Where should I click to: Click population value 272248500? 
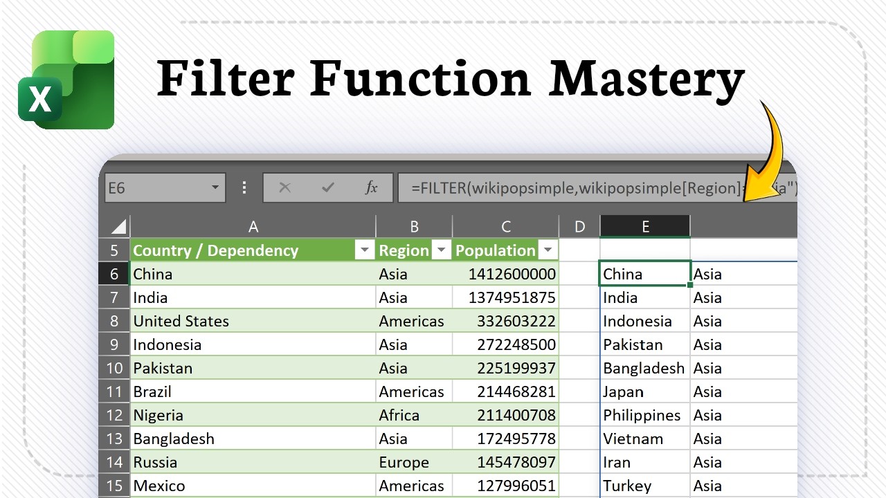(506, 344)
